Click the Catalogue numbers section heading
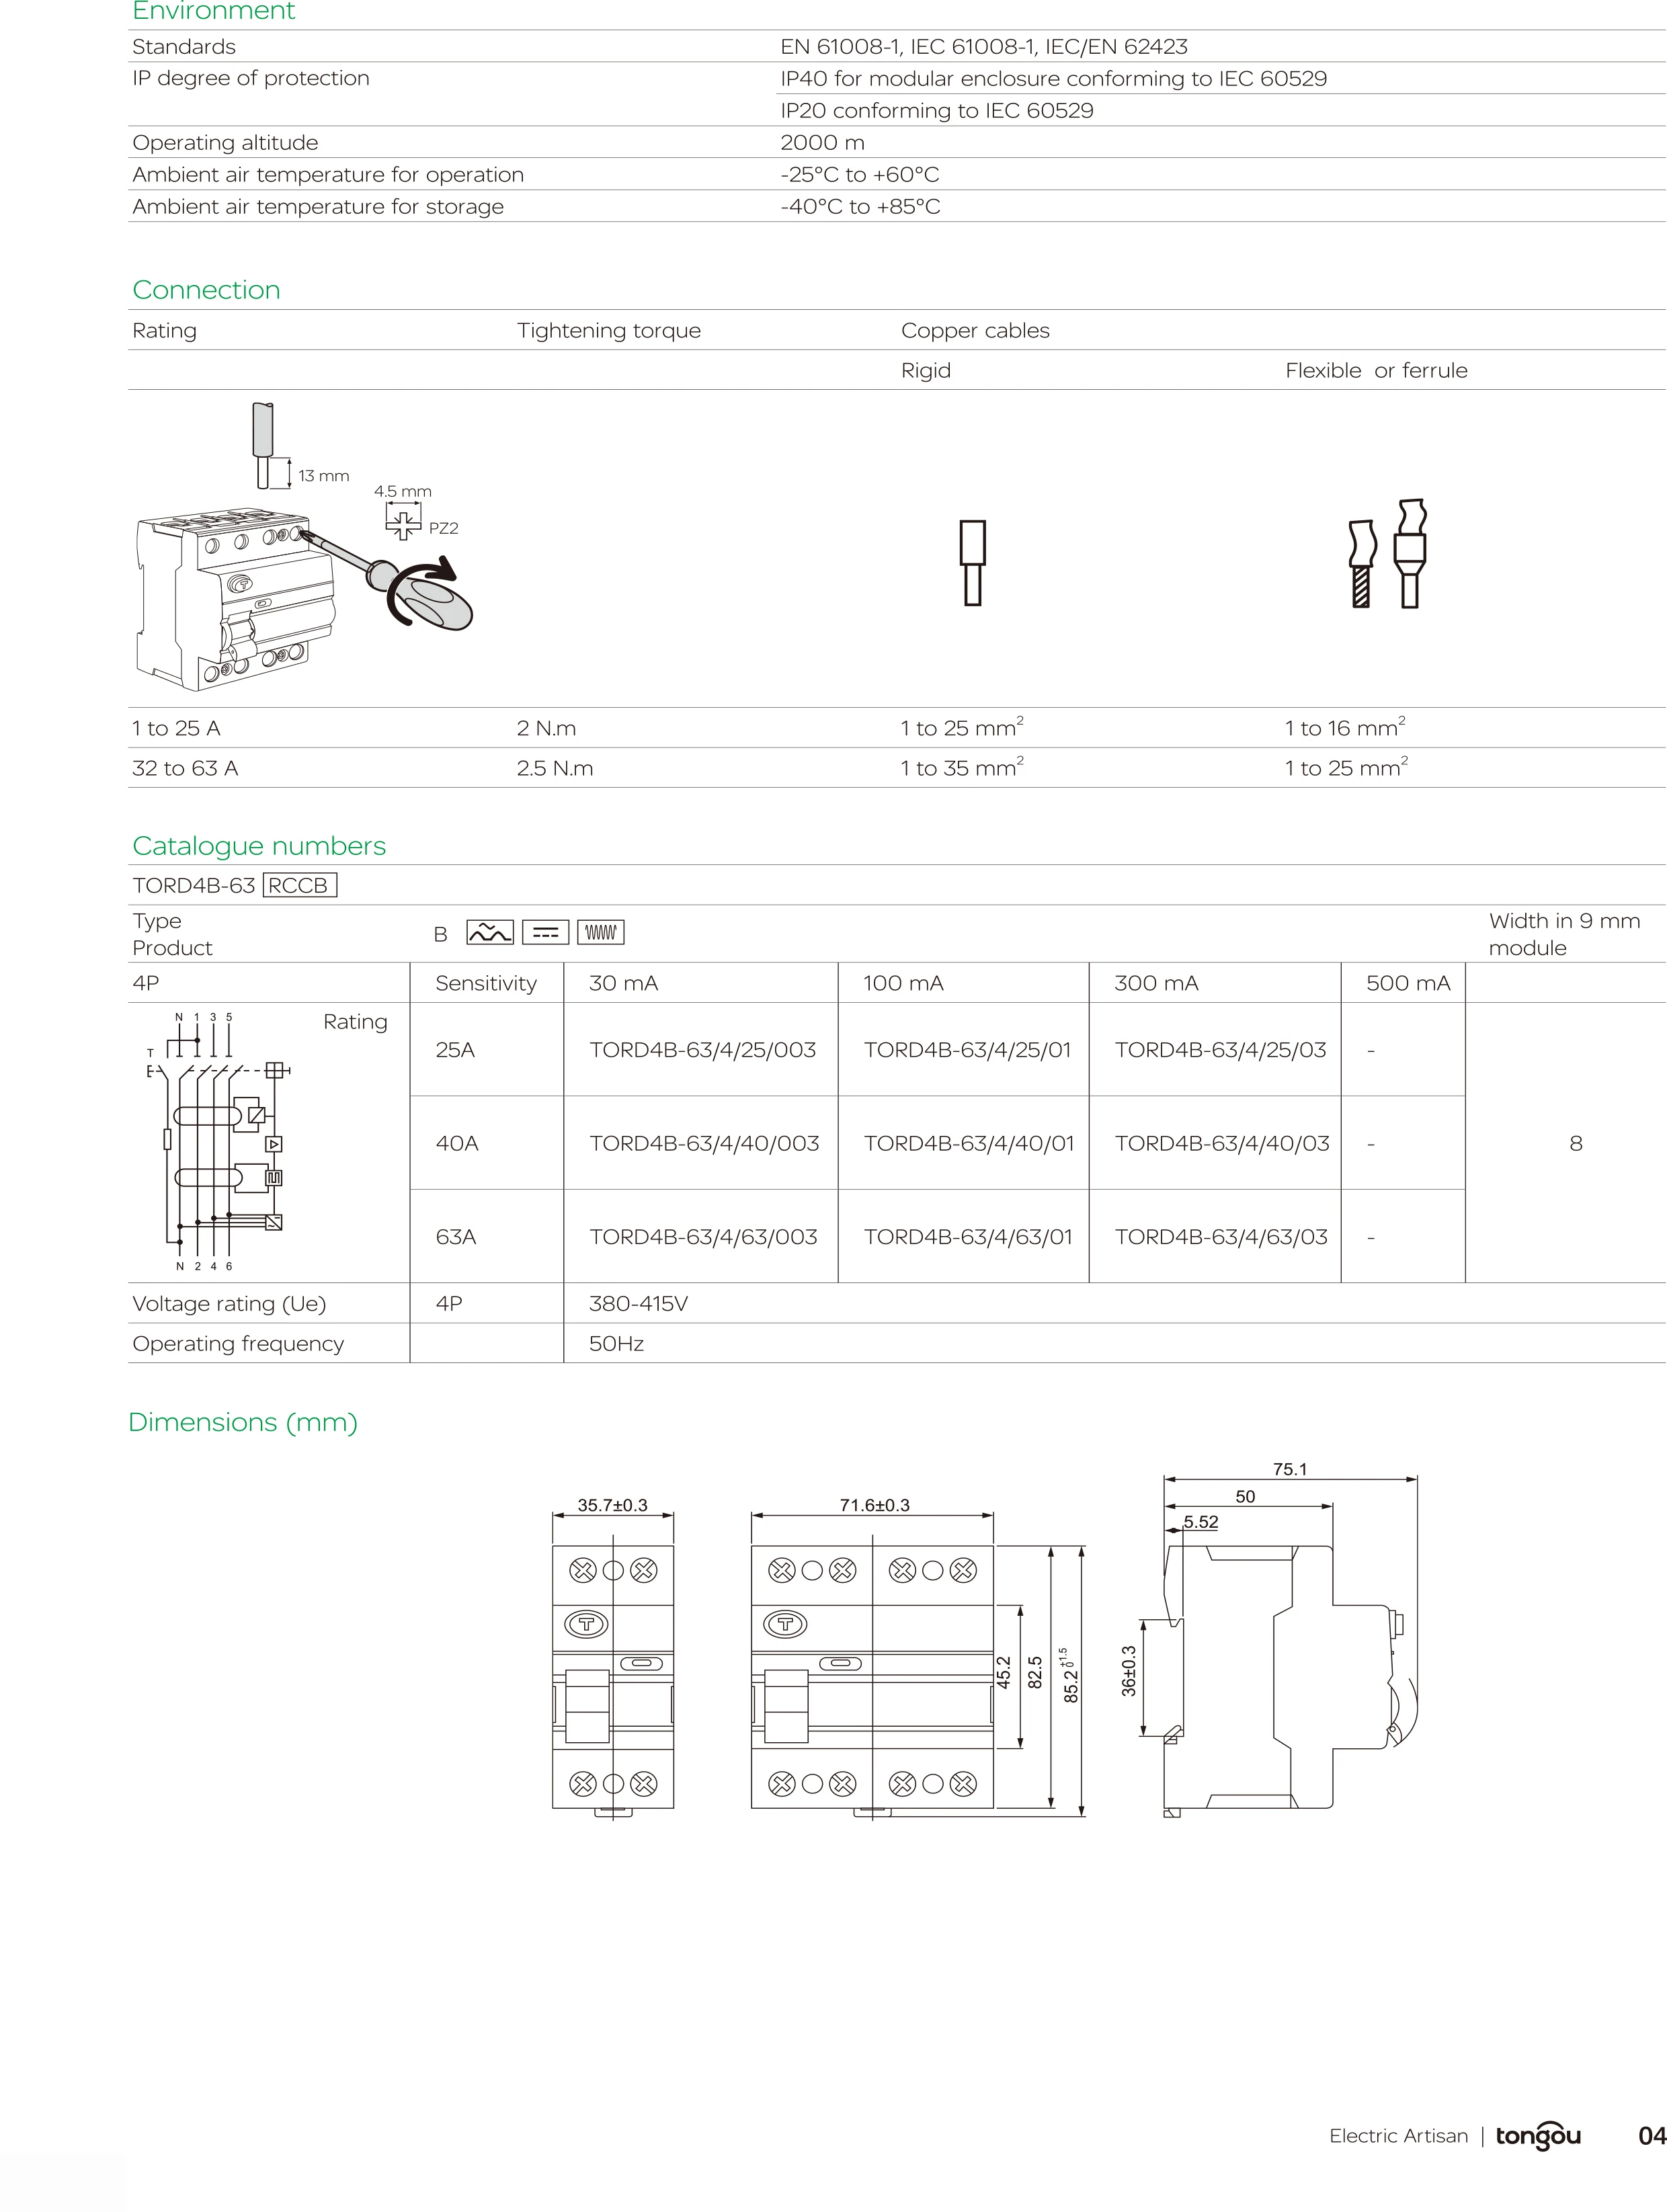Screen dimensions: 1667x2212 click(x=259, y=846)
